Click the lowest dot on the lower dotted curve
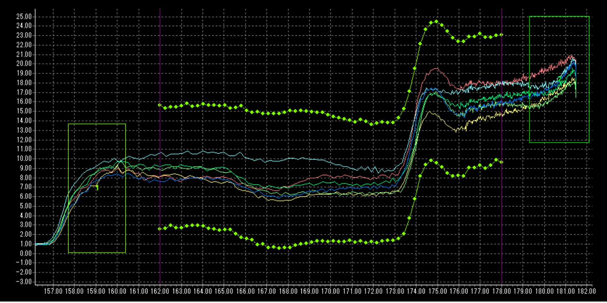The width and height of the screenshot is (607, 303). point(279,248)
